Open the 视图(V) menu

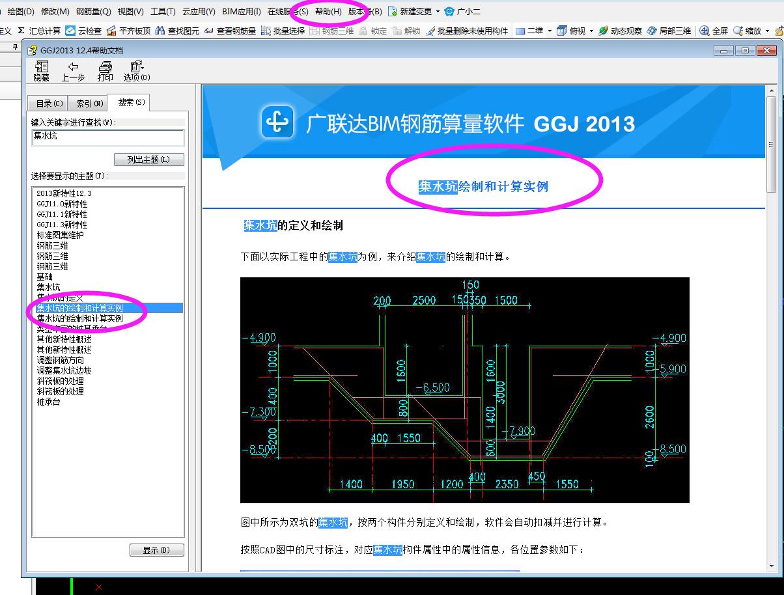click(x=130, y=11)
